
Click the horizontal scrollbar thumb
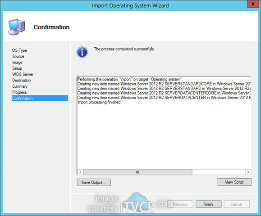[137, 172]
